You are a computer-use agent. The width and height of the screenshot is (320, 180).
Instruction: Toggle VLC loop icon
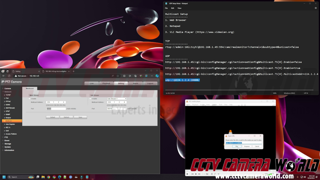(215, 174)
